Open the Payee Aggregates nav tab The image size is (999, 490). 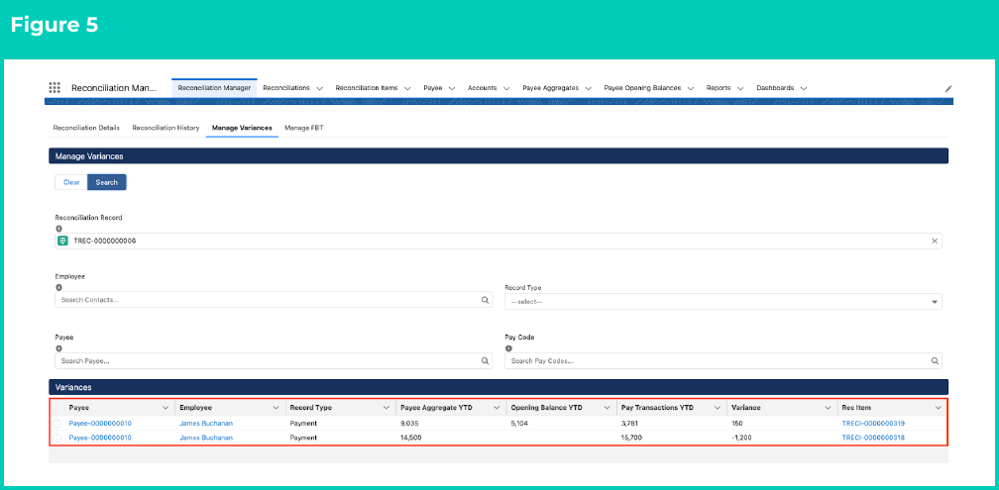coord(550,88)
